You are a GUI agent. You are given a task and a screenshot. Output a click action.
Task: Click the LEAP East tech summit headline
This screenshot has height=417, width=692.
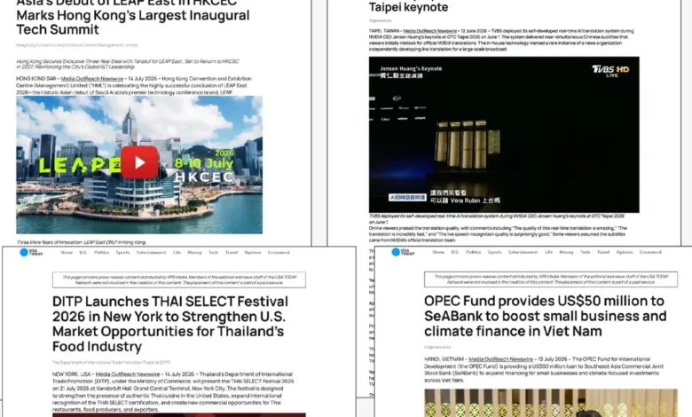(x=133, y=17)
